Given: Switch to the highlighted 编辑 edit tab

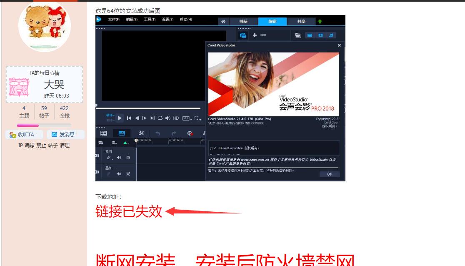Looking at the screenshot, I should tap(272, 21).
